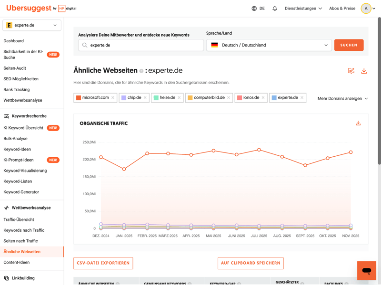Click the info icon beside Ähnliche Webseiten
This screenshot has width=381, height=285.
[x=141, y=71]
